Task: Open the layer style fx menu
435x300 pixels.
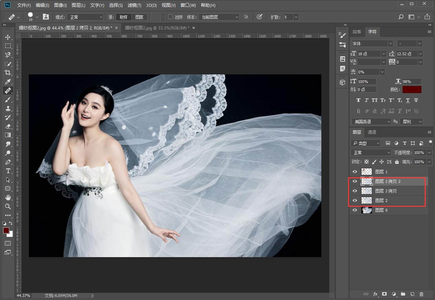Action: tap(376, 294)
